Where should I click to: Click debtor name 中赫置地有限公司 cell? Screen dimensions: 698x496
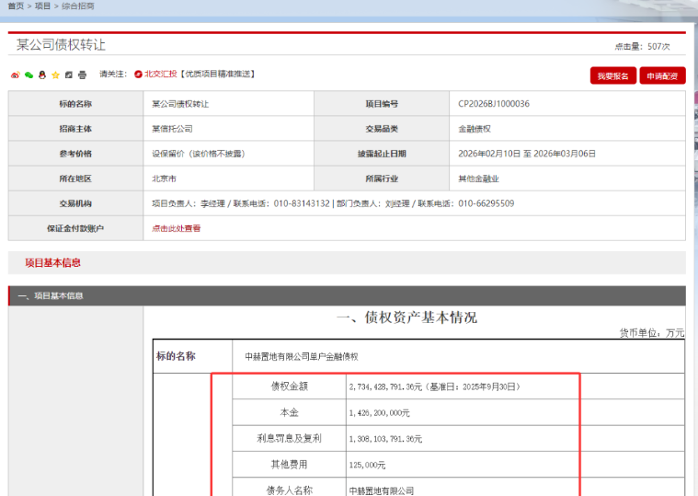pyautogui.click(x=382, y=490)
